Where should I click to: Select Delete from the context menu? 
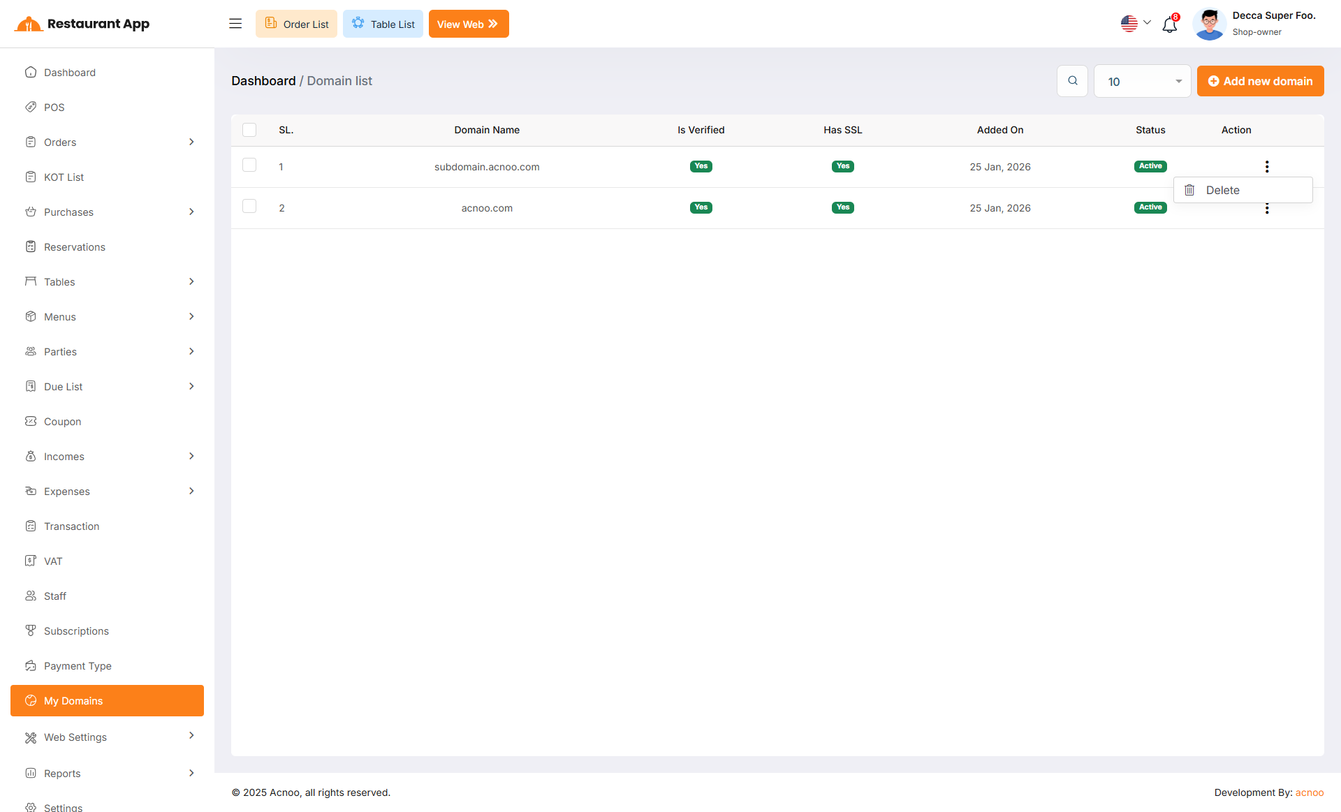1222,190
